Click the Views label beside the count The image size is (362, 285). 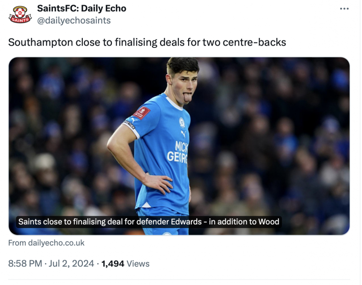(138, 263)
